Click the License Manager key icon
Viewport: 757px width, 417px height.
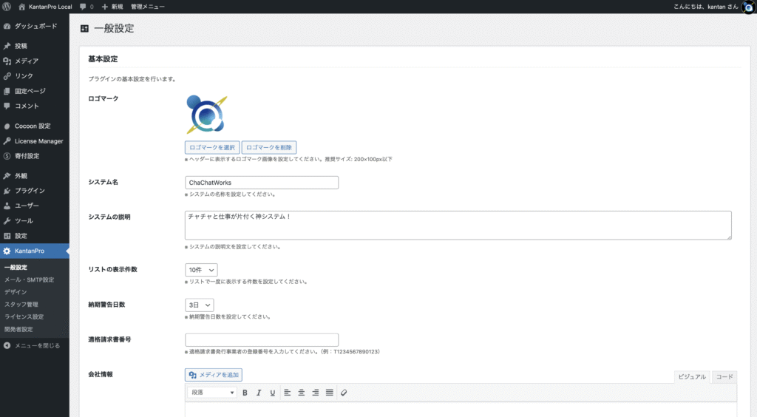pos(7,141)
